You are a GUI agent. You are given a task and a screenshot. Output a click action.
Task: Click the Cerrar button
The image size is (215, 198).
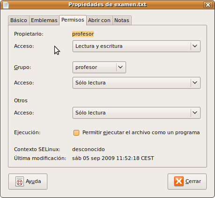(187, 182)
